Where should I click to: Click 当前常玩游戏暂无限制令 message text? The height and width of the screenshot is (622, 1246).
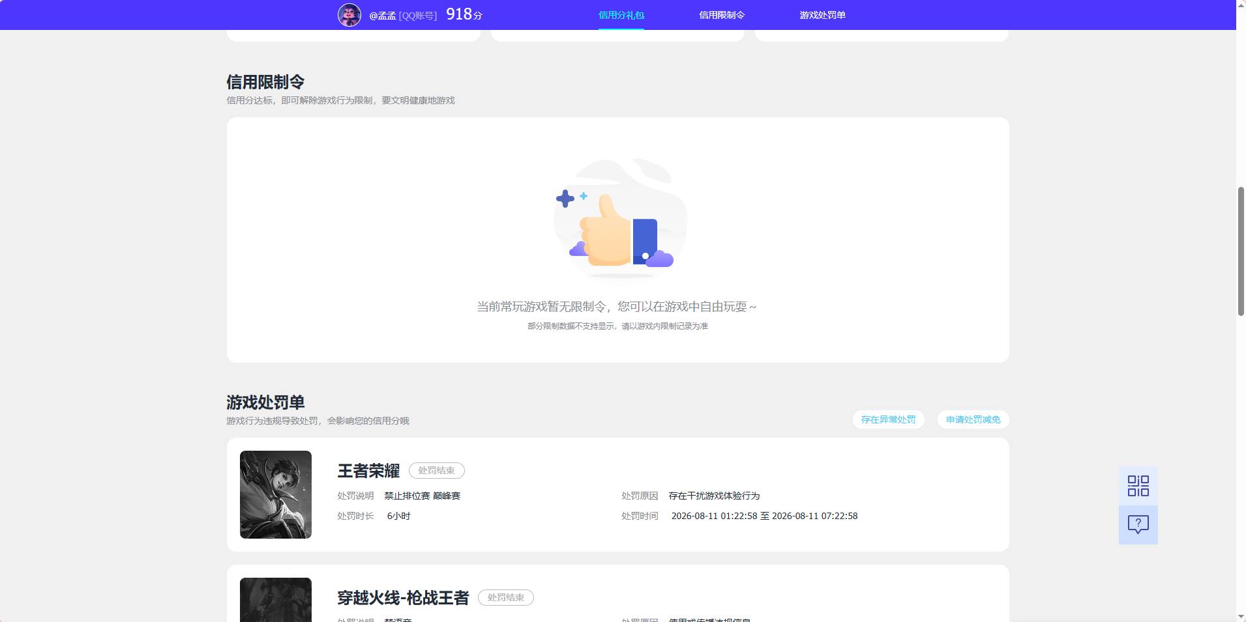pos(617,306)
